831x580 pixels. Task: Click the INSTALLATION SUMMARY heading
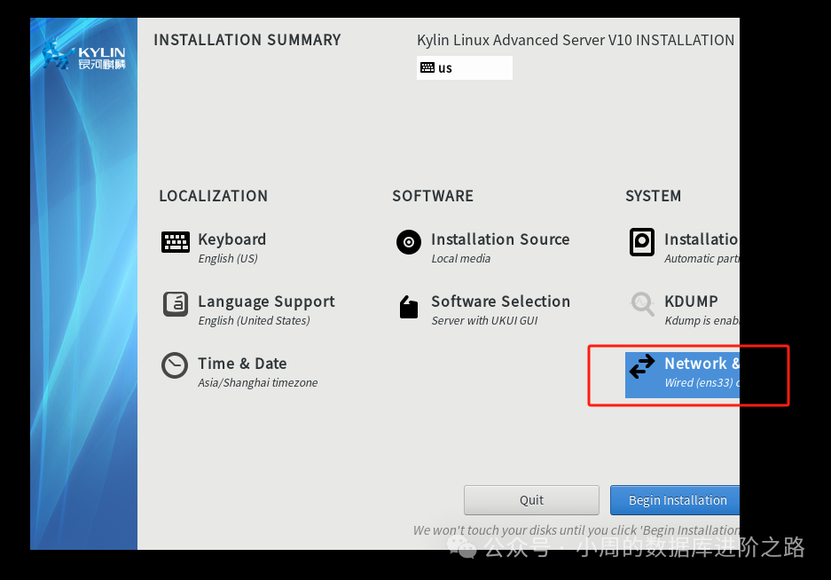[248, 40]
